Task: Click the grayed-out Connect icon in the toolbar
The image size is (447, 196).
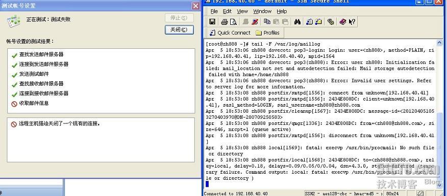Action: click(246, 21)
